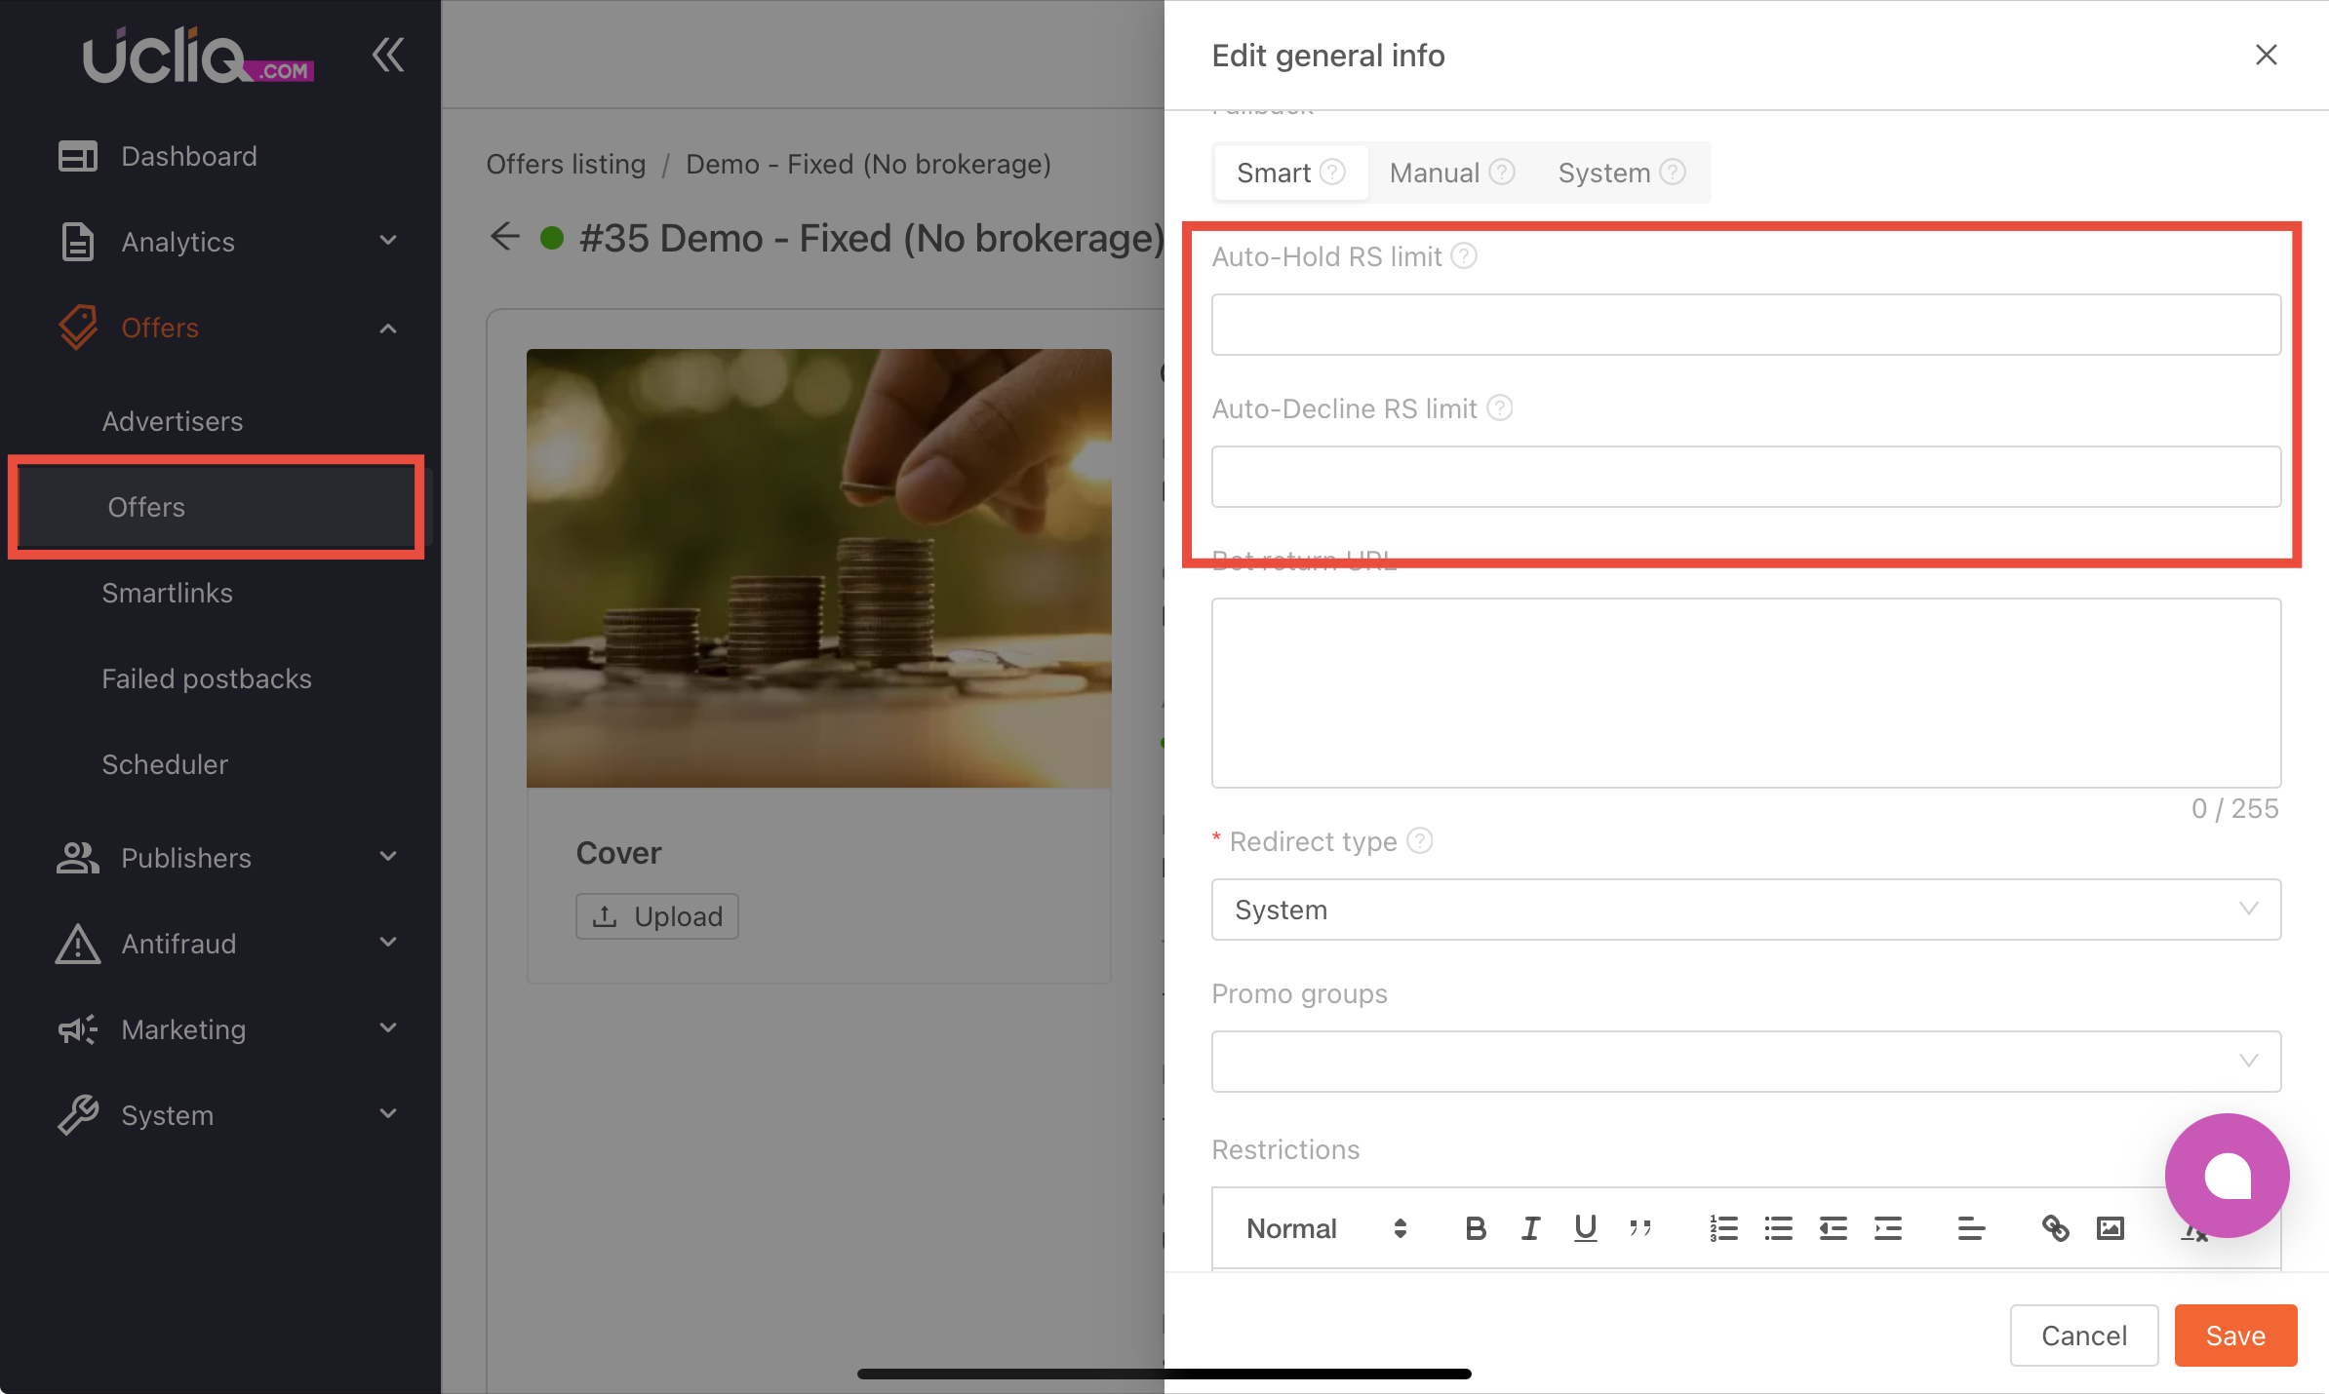Insert numbered list in Restrictions editor
Screen dimensions: 2329x1394
click(x=1723, y=1228)
